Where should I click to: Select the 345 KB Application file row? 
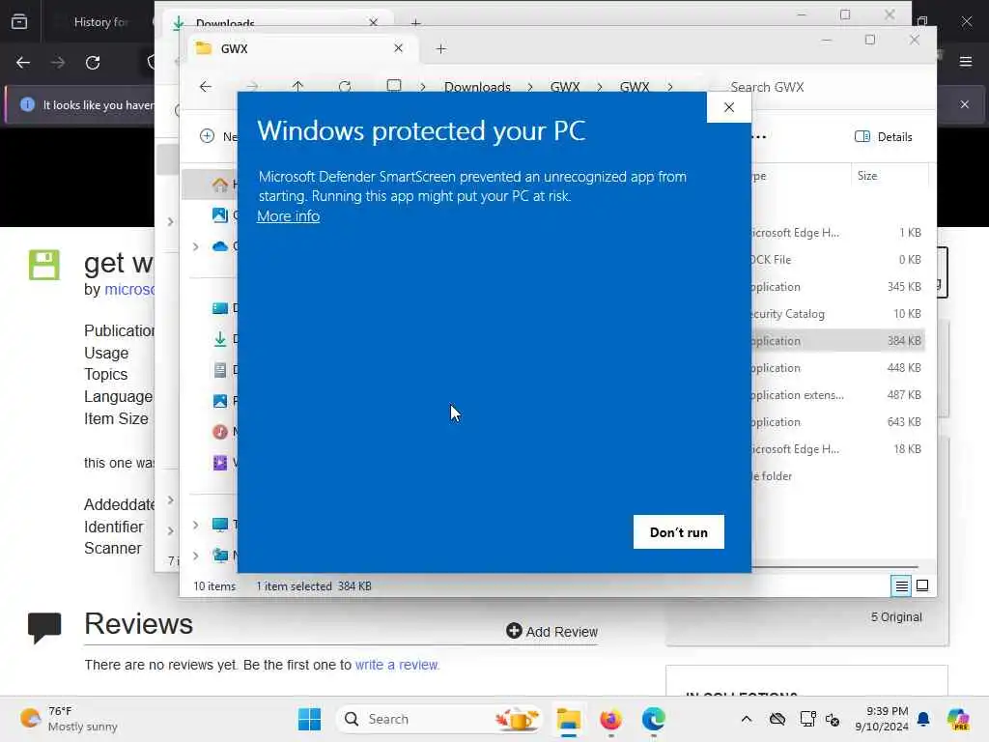837,286
